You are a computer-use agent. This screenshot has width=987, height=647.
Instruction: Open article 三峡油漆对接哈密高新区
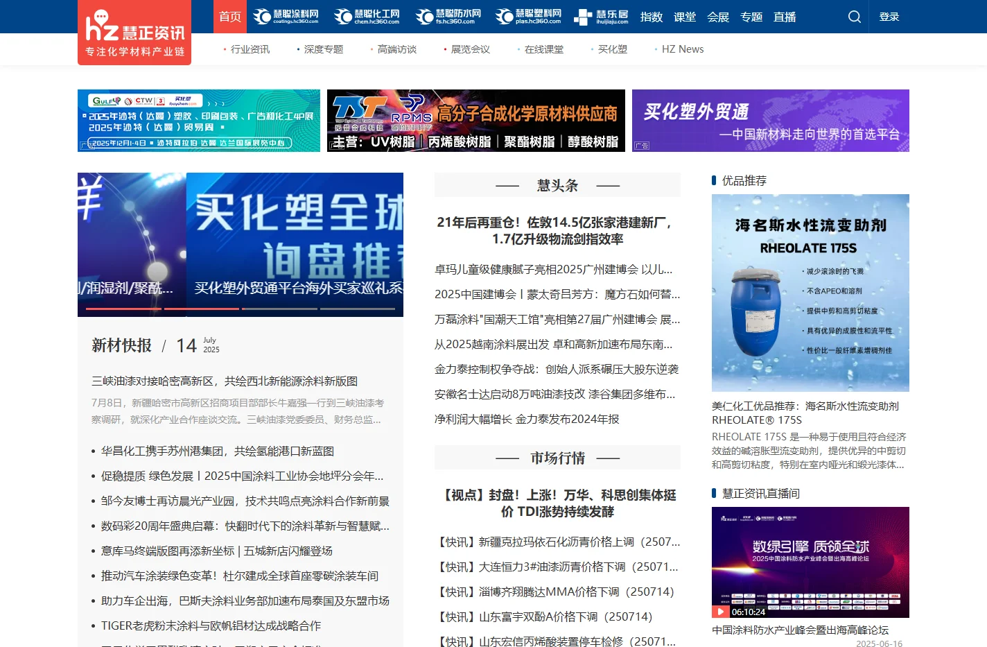pos(225,381)
